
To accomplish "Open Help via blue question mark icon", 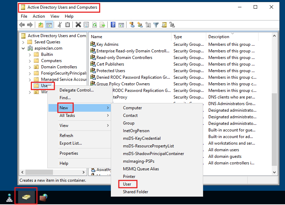I will (x=113, y=25).
